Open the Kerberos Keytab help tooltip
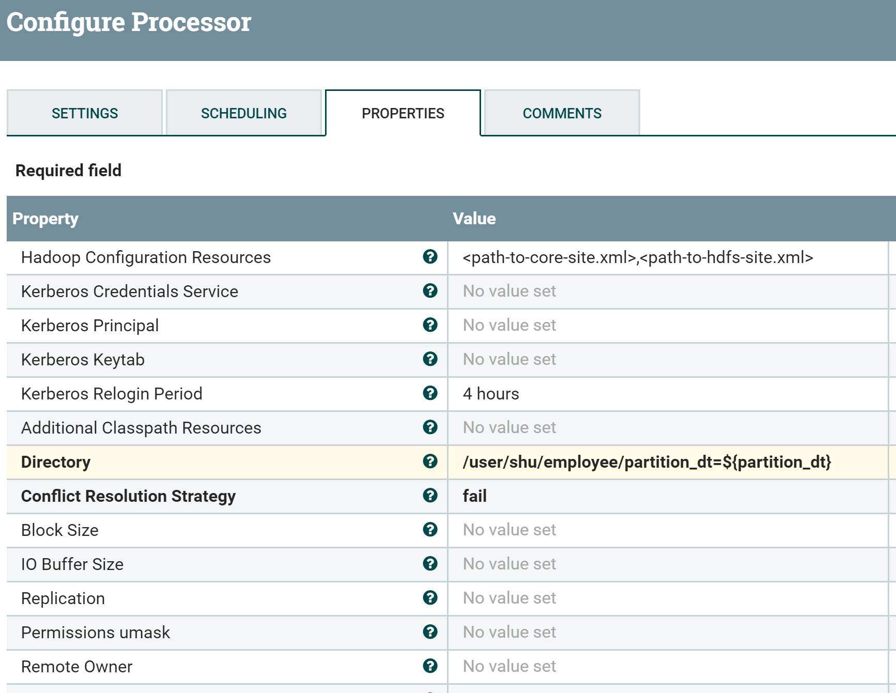This screenshot has width=896, height=693. pyautogui.click(x=430, y=359)
